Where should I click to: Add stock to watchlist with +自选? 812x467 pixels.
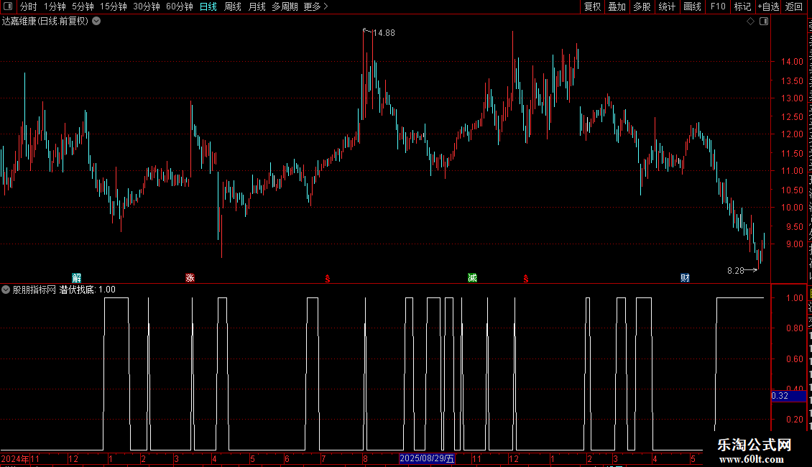pos(768,6)
